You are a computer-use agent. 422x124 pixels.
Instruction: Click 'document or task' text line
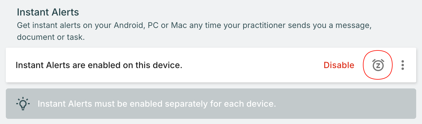click(x=51, y=37)
